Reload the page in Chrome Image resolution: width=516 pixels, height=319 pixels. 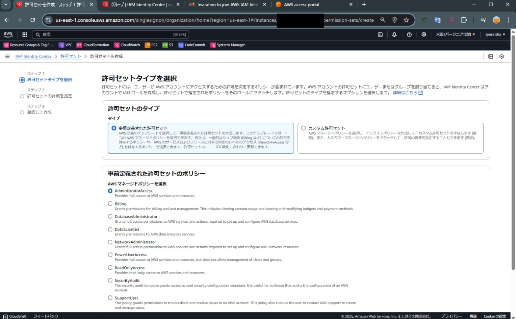[33, 20]
